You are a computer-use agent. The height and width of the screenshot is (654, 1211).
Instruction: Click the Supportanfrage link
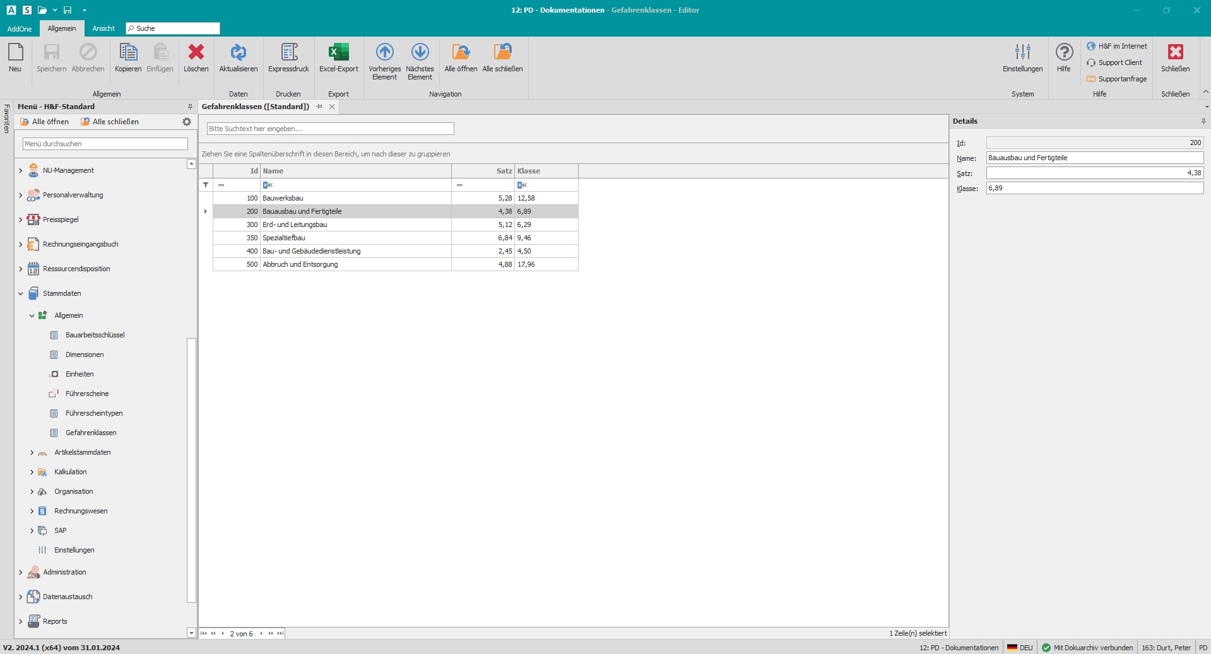(x=1122, y=79)
